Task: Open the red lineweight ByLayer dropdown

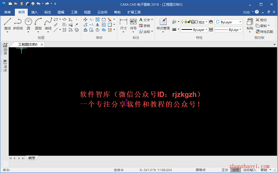Action: click(229, 29)
